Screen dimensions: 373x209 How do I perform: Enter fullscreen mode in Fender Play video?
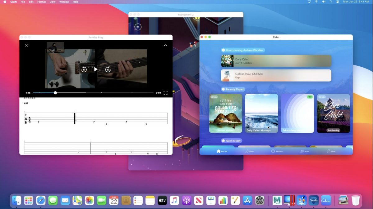165,93
